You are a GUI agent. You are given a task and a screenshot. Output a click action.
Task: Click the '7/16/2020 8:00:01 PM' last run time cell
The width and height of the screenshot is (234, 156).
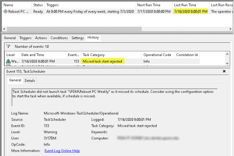pyautogui.click(x=191, y=11)
